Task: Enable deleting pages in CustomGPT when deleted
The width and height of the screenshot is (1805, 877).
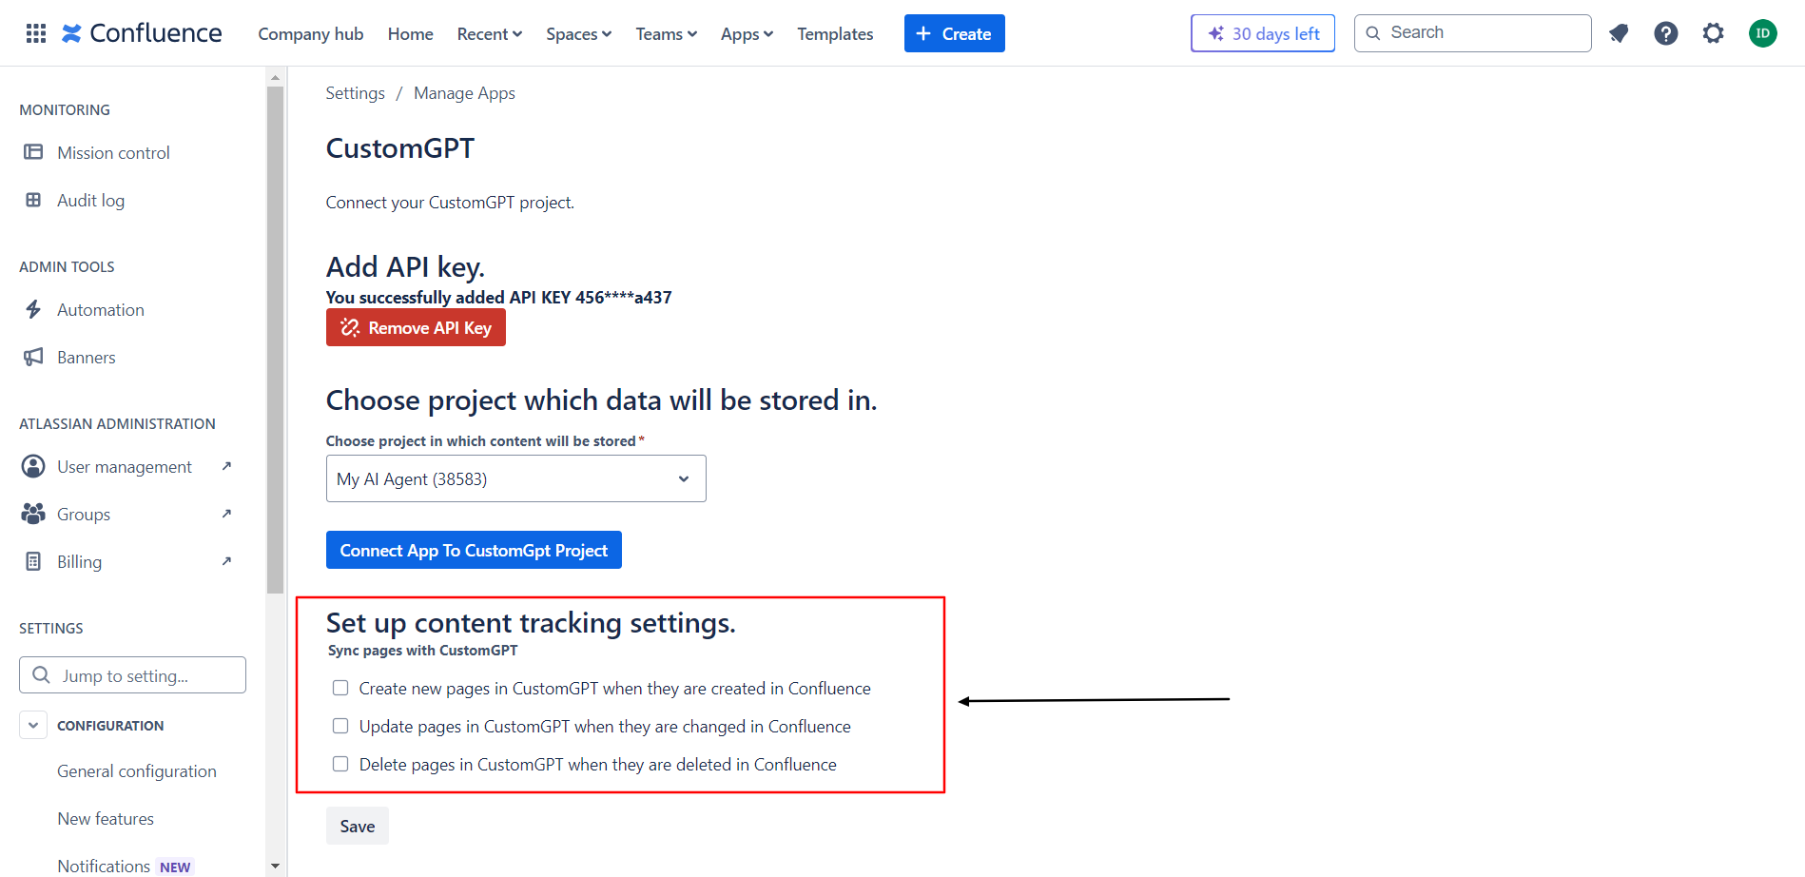Action: [340, 764]
